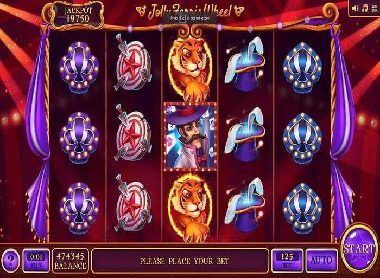Screen dimensions: 380x278
Task: Open the question mark help icon
Action: [x=10, y=260]
